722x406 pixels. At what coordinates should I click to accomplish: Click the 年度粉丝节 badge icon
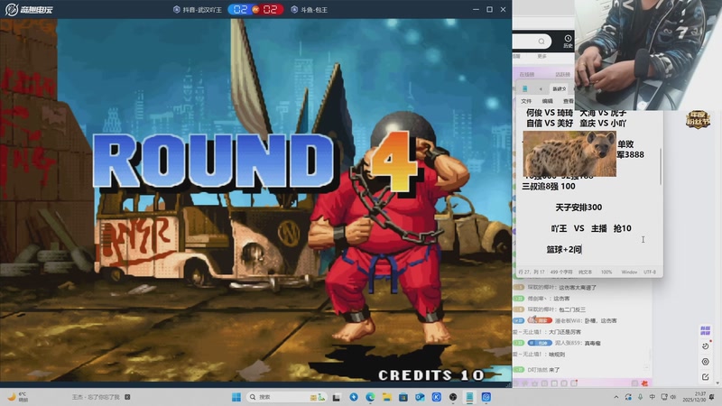(x=698, y=119)
